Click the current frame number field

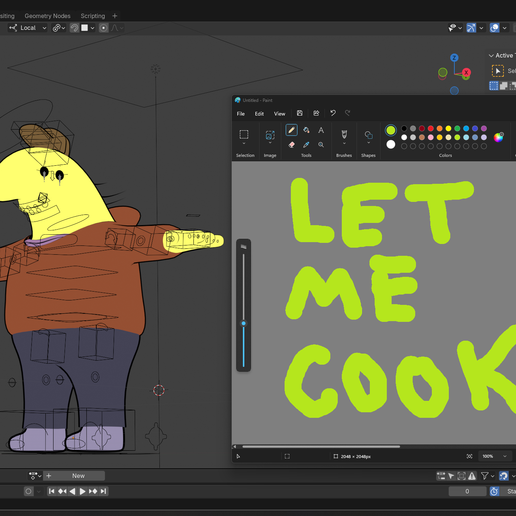pos(467,491)
